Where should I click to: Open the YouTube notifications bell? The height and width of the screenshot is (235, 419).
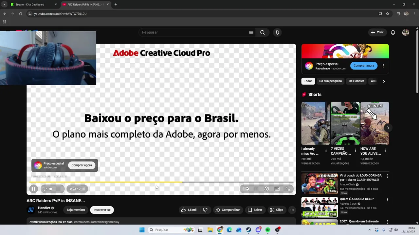393,32
